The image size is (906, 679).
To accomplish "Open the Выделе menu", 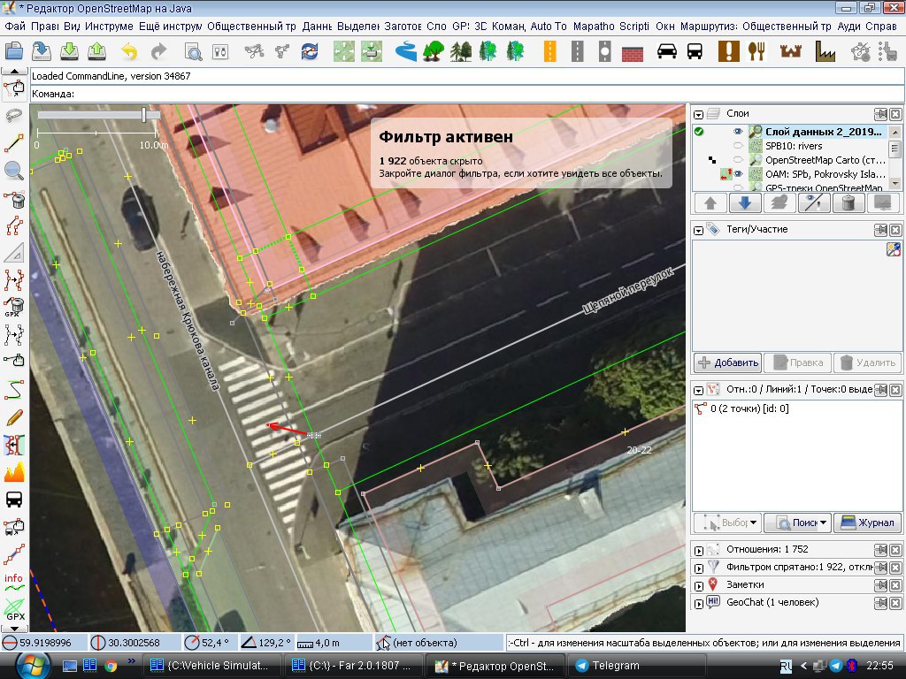I will (x=357, y=26).
